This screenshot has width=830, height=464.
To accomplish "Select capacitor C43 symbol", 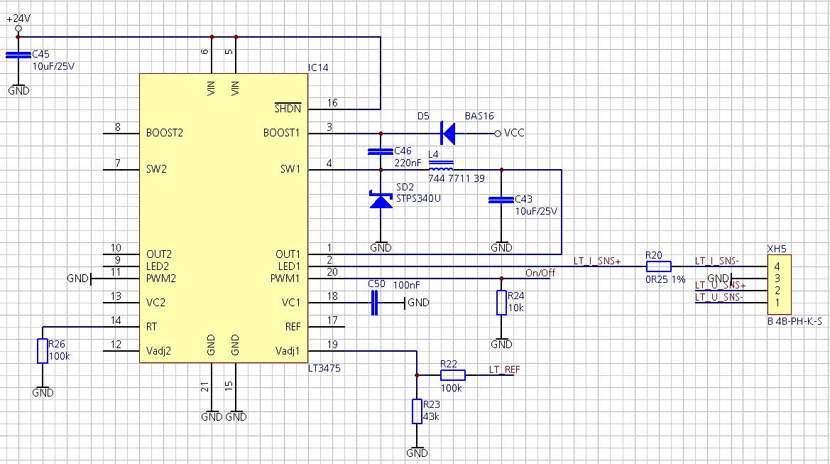I will coord(501,200).
